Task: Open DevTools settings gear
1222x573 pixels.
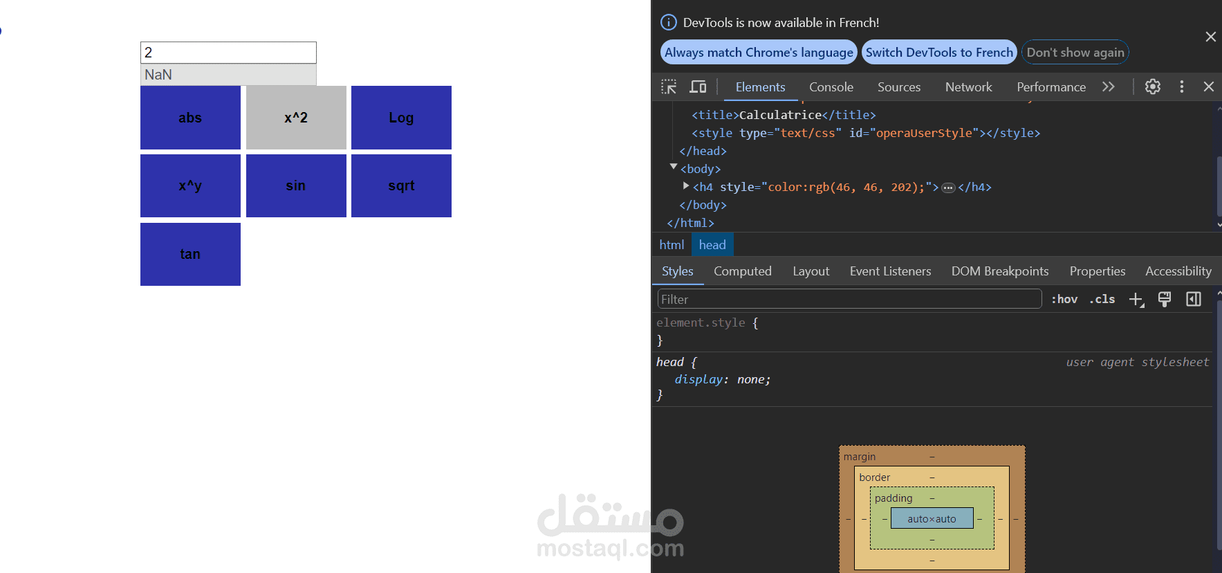Action: click(x=1153, y=87)
